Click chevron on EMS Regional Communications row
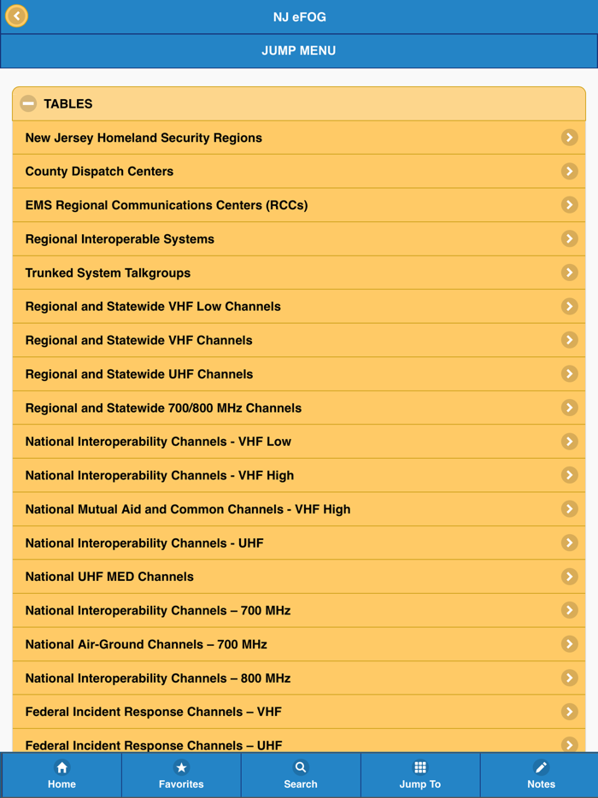The image size is (598, 798). [570, 204]
